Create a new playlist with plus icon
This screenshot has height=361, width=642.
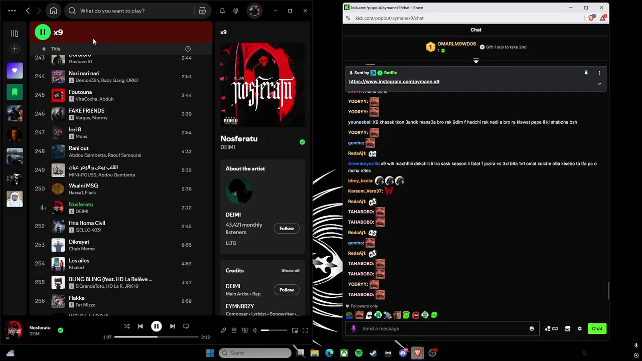click(x=15, y=49)
